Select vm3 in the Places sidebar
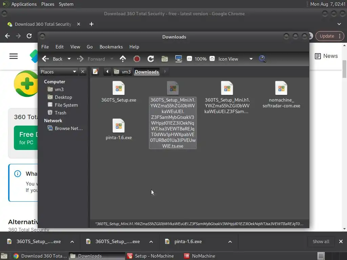Viewport: 347px width, 260px height. click(x=56, y=89)
